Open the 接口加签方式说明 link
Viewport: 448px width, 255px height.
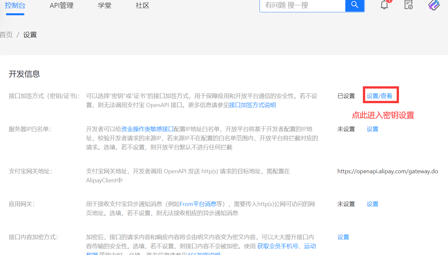pos(252,105)
